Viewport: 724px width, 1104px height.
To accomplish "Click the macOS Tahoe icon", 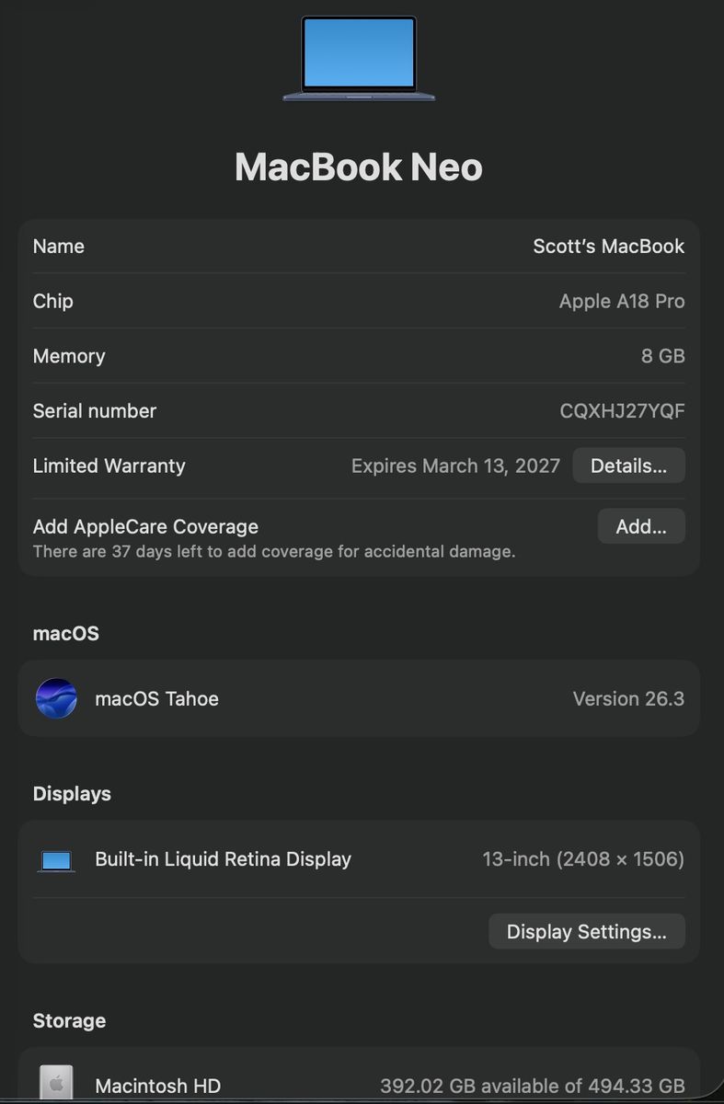I will [56, 698].
